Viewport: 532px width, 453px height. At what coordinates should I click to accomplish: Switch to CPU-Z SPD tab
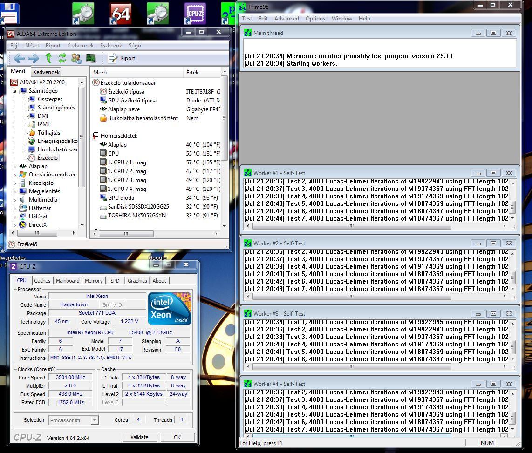pyautogui.click(x=115, y=281)
